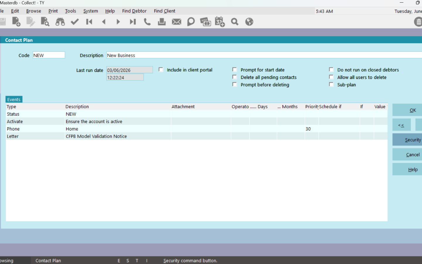The image size is (422, 264).
Task: Click 'CFPB Model Validation Notice' description
Action: 96,136
